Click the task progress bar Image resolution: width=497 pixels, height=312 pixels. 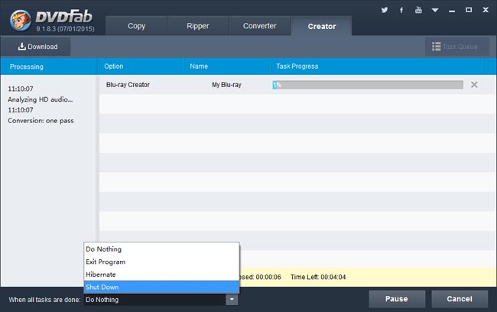pyautogui.click(x=367, y=84)
